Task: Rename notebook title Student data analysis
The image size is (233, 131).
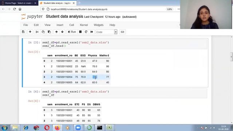Action: coord(64,16)
